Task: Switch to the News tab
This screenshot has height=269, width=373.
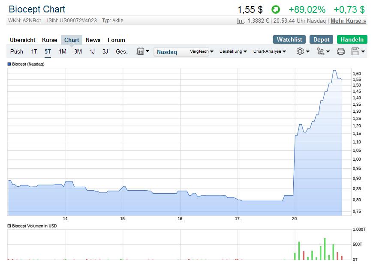Action: (x=93, y=40)
